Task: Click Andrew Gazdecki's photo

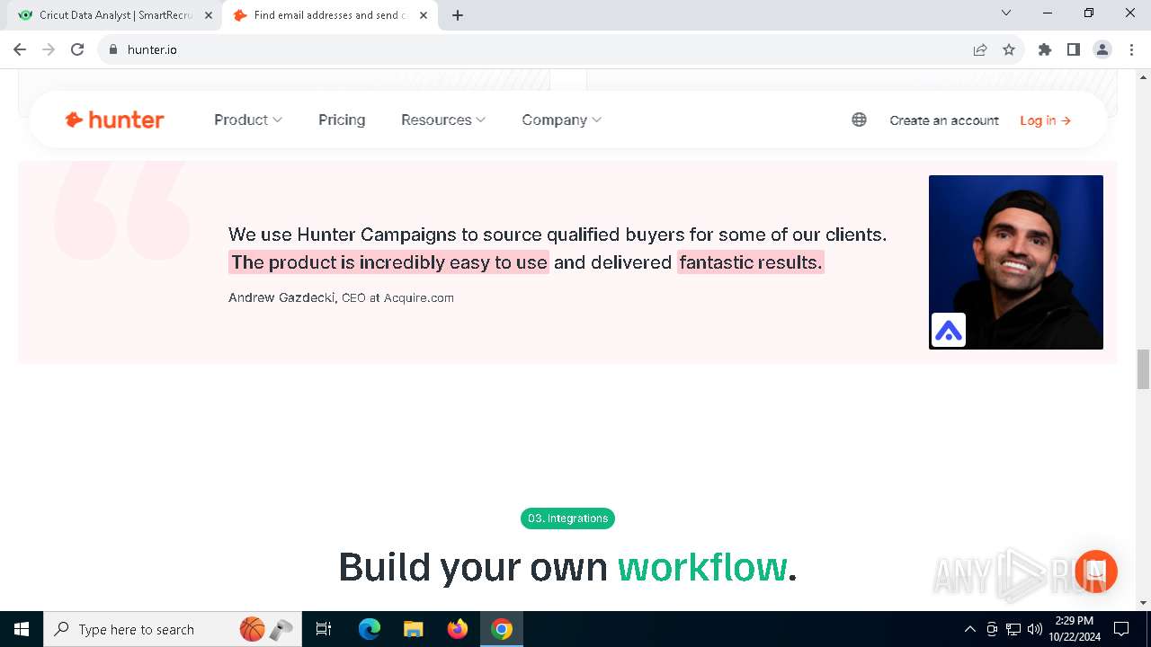Action: (x=1016, y=261)
